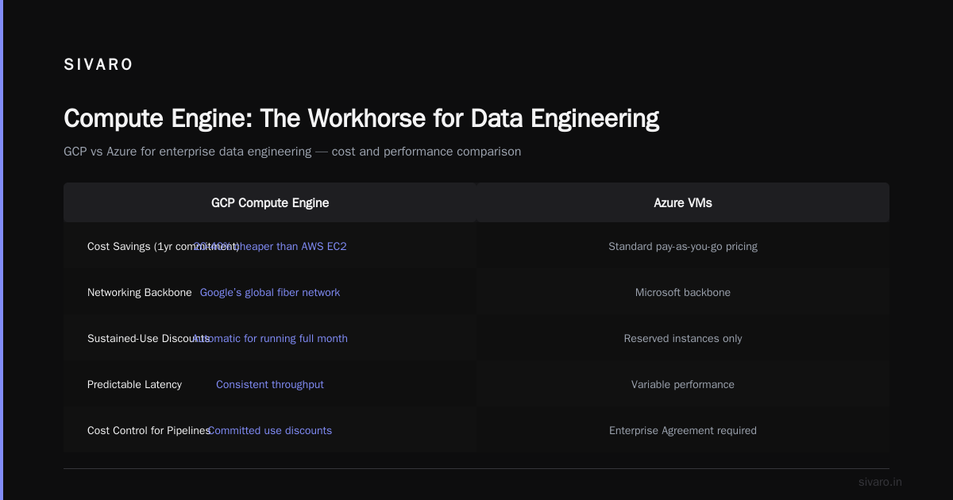
Task: Select 'Predictable Latency' row label
Action: pos(134,384)
